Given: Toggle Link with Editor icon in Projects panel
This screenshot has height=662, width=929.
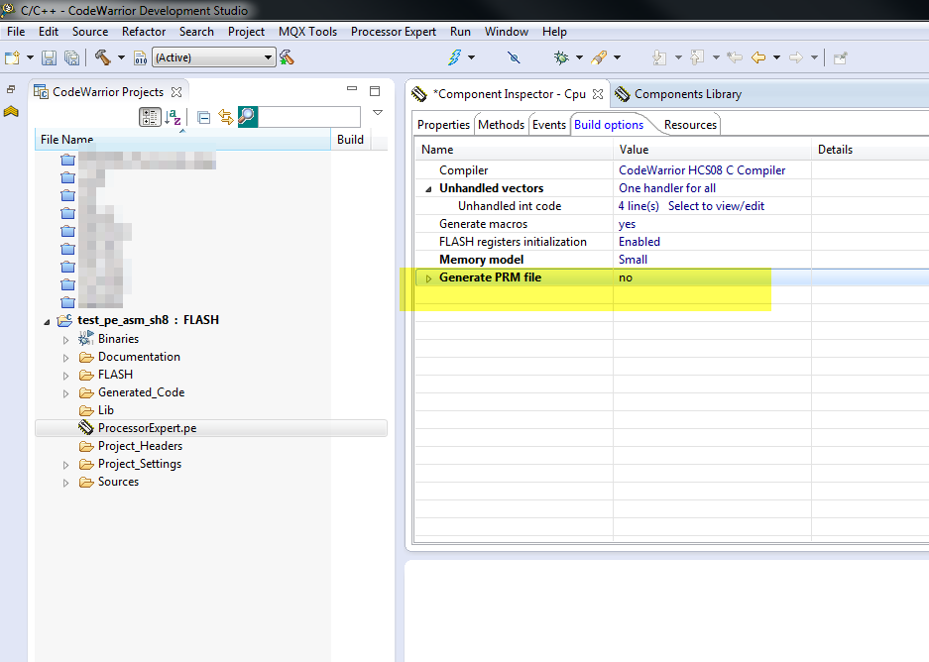Looking at the screenshot, I should coord(226,117).
